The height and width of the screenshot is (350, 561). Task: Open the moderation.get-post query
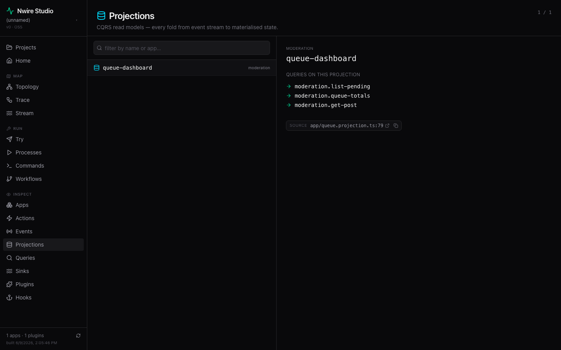click(x=326, y=105)
